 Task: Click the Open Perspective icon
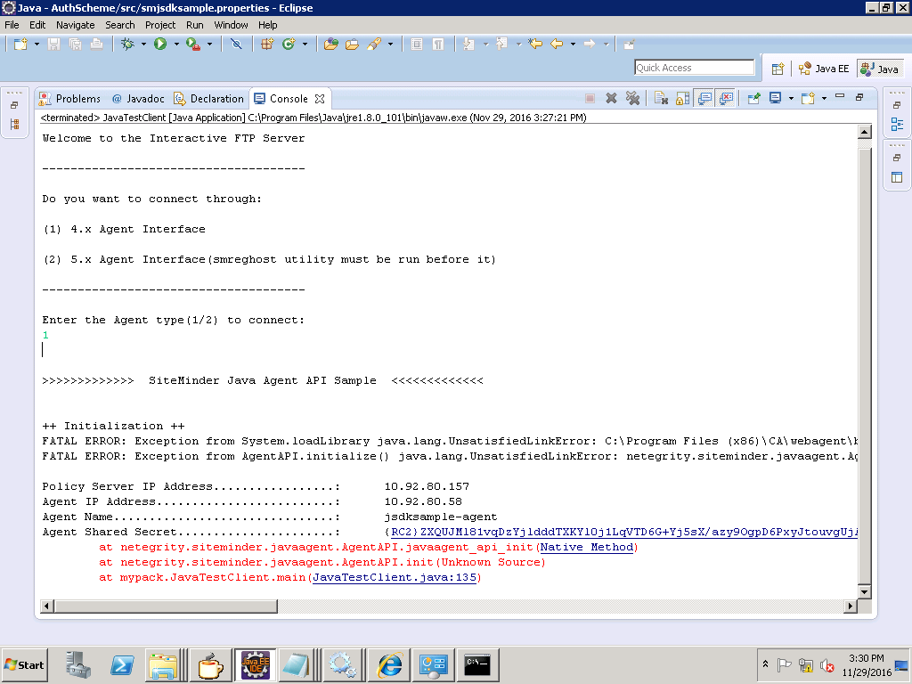pos(778,69)
